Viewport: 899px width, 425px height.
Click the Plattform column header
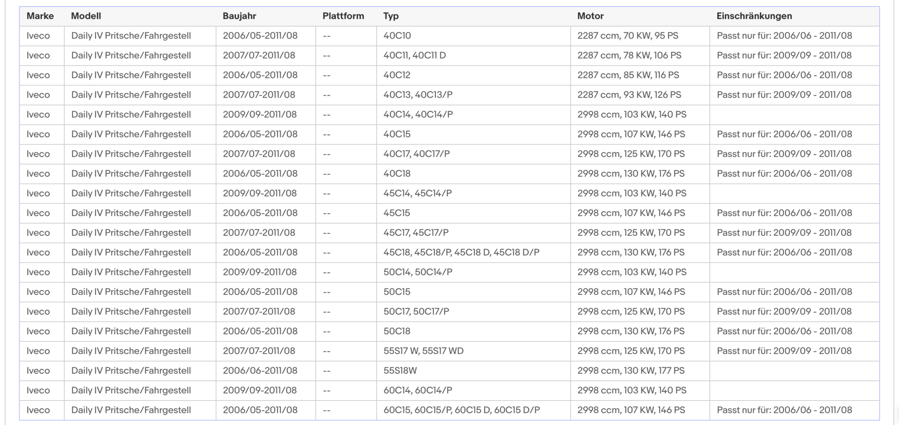coord(343,16)
